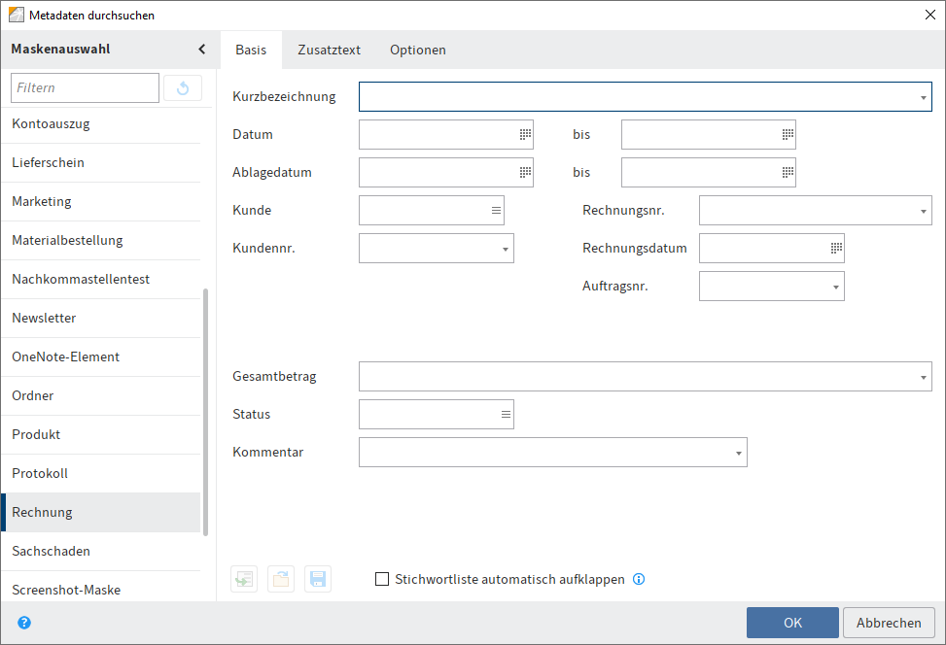Open keyword list icon in Kunde field

click(496, 211)
